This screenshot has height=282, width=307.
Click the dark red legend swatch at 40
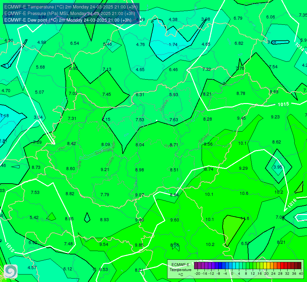[299, 266]
